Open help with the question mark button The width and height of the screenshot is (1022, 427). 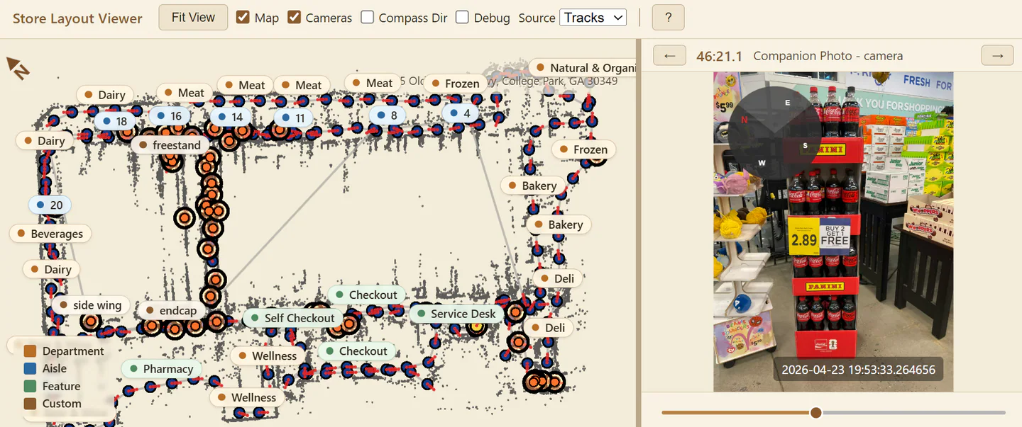(x=668, y=18)
